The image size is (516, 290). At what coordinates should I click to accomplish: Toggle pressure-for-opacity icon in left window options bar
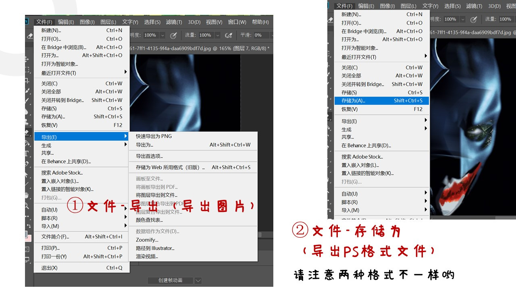[x=173, y=35]
